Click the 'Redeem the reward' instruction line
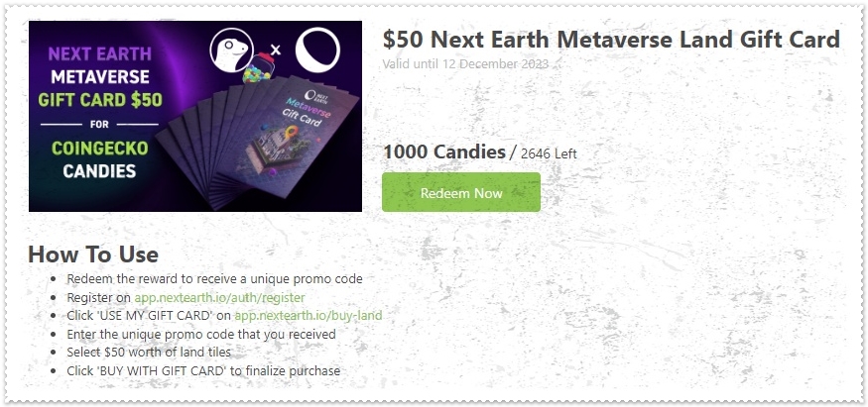Screen dimensions: 868x407 214,279
